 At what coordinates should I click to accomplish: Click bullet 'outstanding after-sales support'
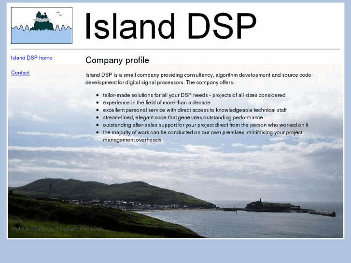(x=206, y=125)
